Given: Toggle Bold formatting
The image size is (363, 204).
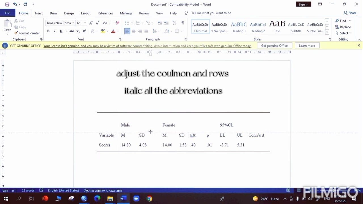Looking at the screenshot, I should 48,31.
